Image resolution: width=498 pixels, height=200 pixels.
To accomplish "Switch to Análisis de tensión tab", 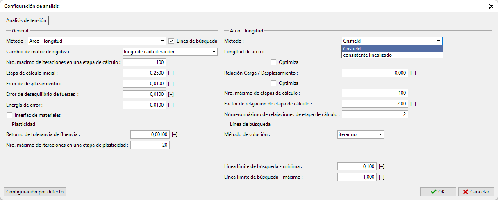I will pyautogui.click(x=26, y=20).
